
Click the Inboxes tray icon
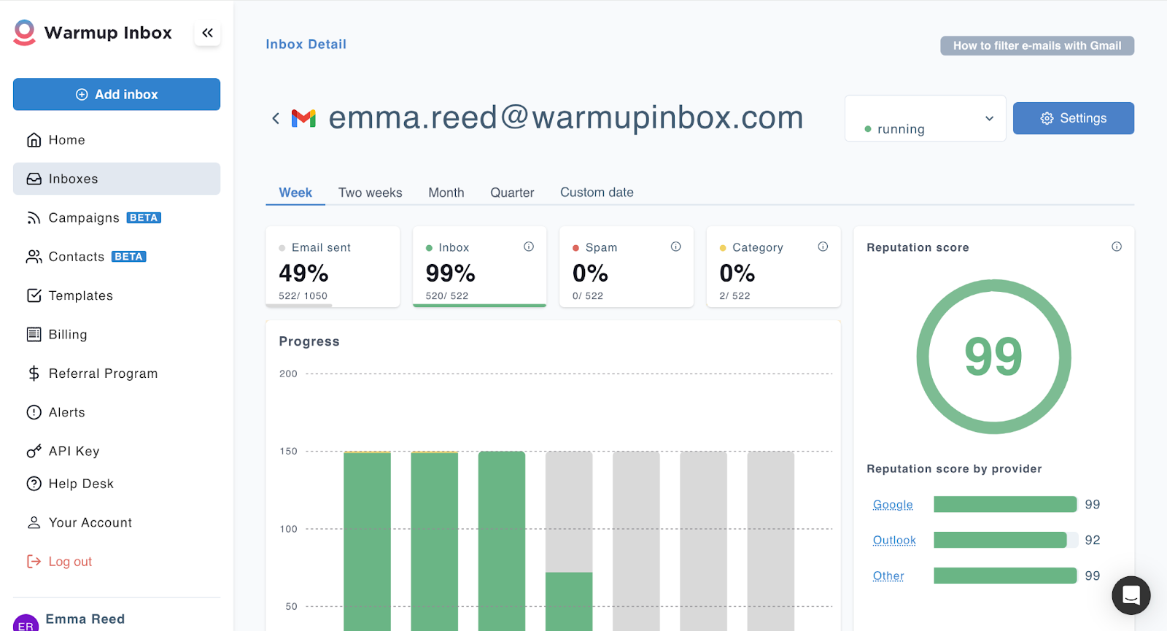[x=34, y=179]
